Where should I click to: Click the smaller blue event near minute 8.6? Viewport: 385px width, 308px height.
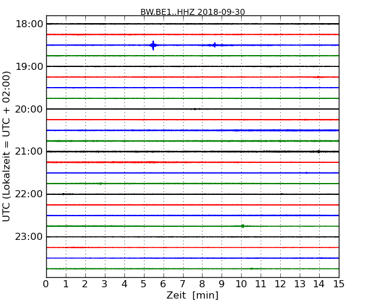tap(215, 45)
